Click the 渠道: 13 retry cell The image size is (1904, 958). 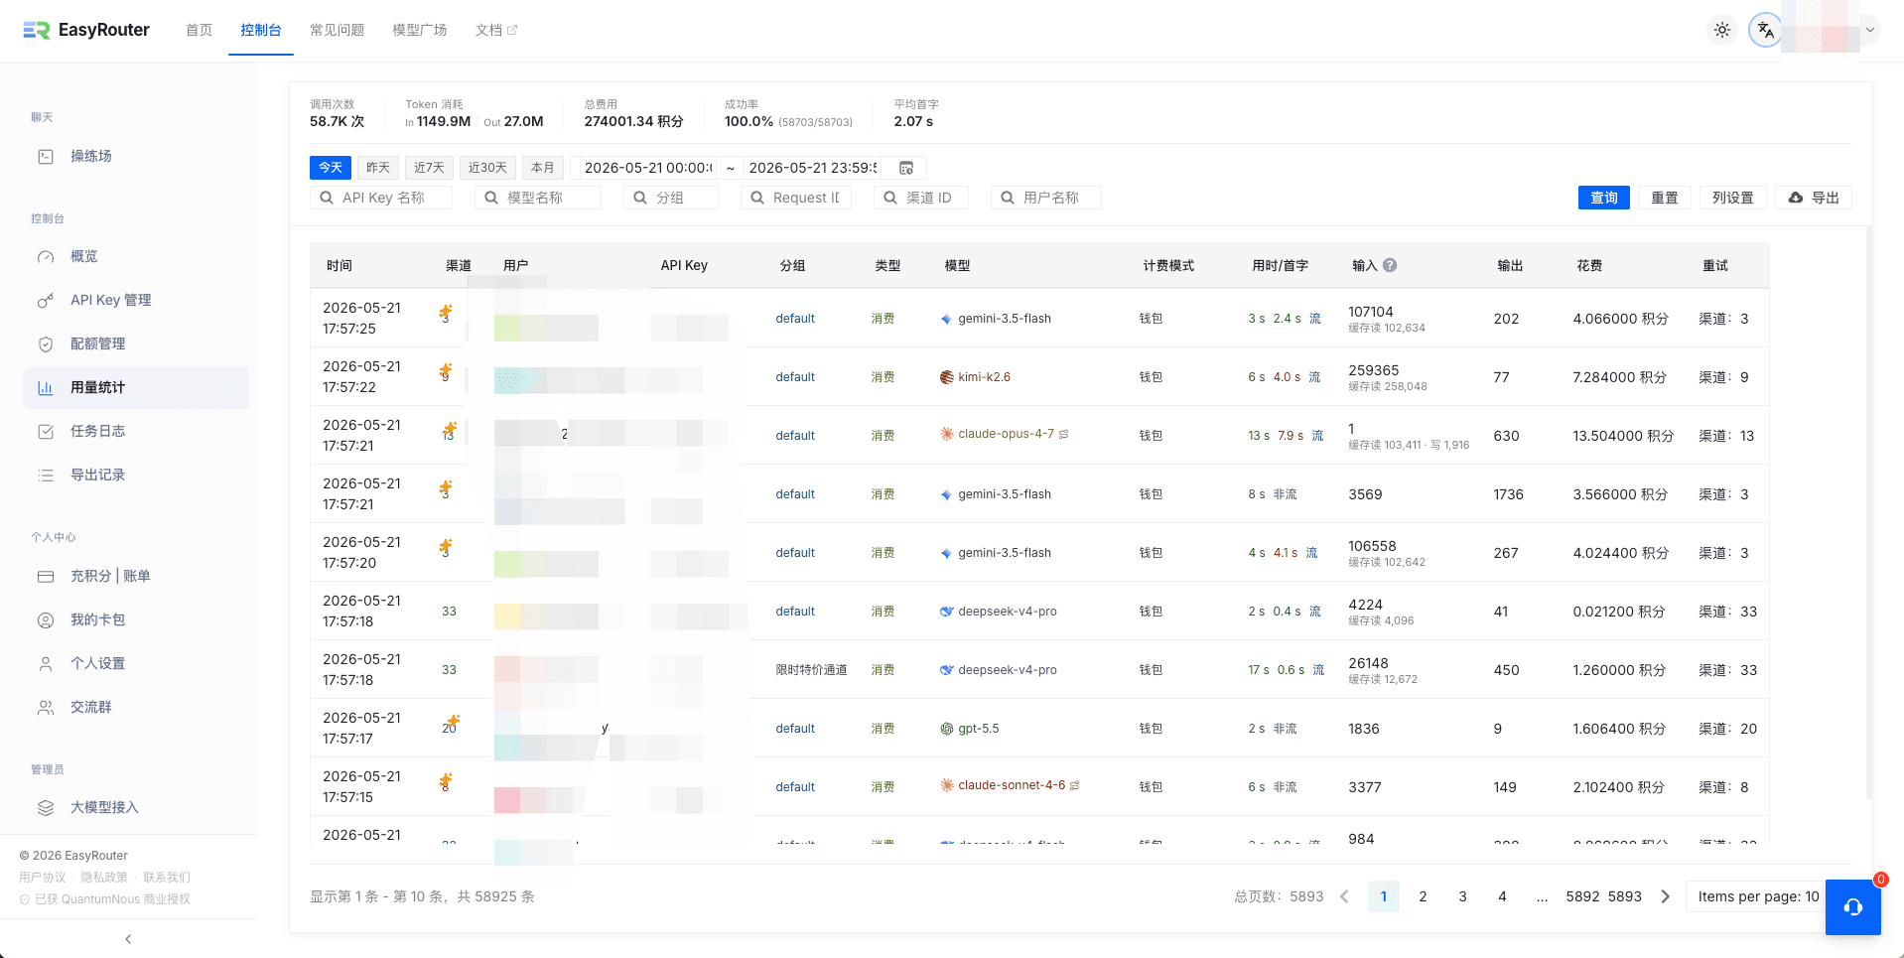(1726, 436)
